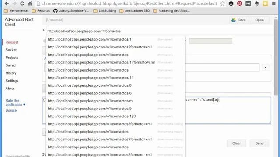Select the Request sidebar item
Screen dimensions: 280x157
(x=12, y=42)
